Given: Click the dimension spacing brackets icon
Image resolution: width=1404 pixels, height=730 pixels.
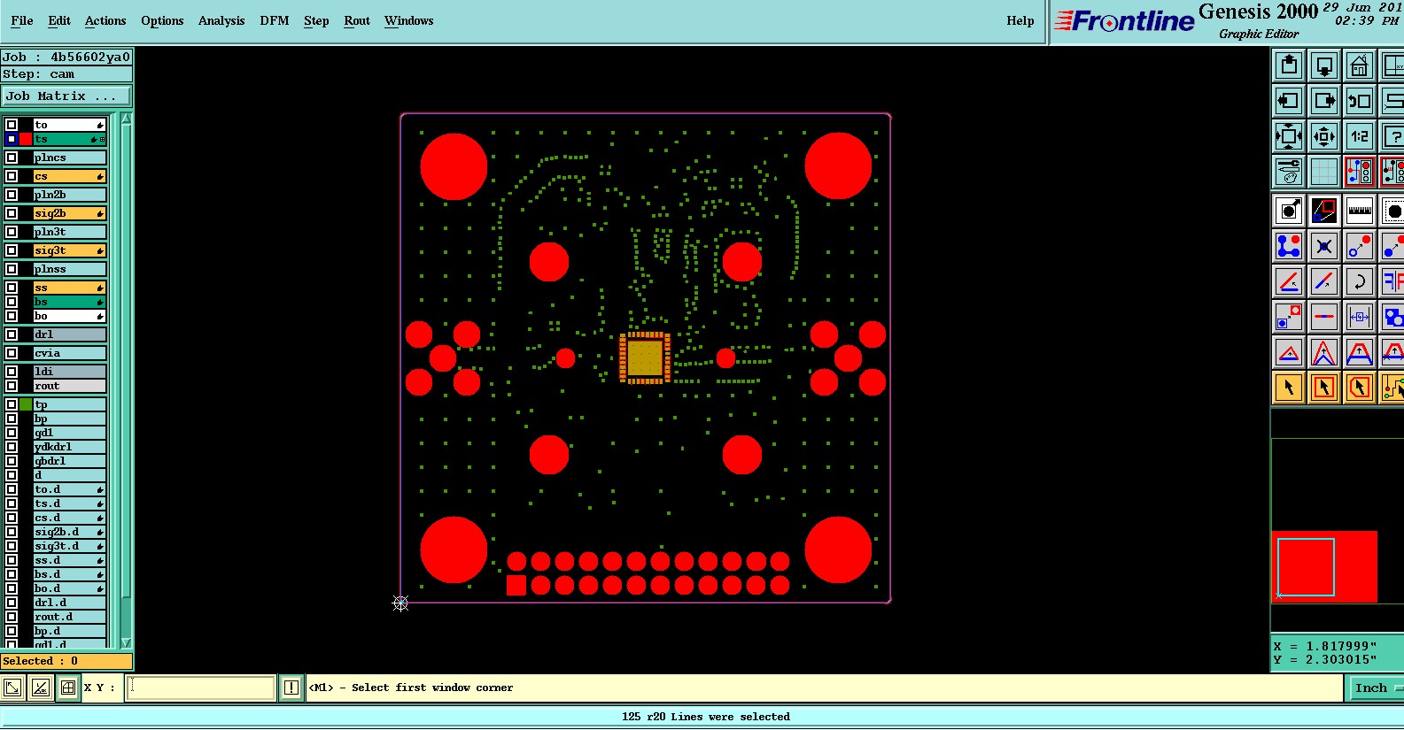Looking at the screenshot, I should coord(1360,317).
